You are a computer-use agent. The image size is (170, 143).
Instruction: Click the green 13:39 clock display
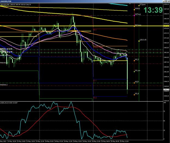click(153, 10)
